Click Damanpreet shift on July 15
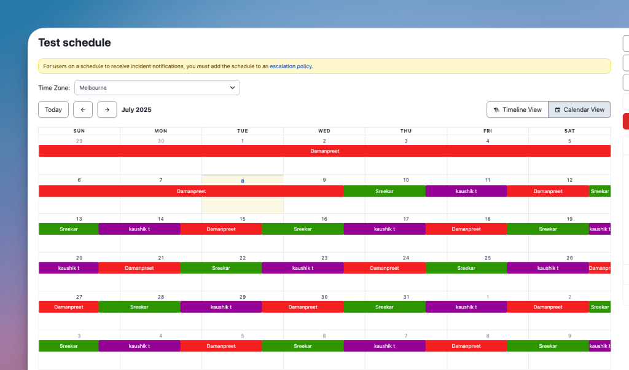Image resolution: width=629 pixels, height=370 pixels. [x=221, y=229]
